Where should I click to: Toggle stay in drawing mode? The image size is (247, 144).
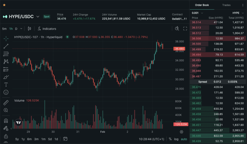(x=6, y=128)
